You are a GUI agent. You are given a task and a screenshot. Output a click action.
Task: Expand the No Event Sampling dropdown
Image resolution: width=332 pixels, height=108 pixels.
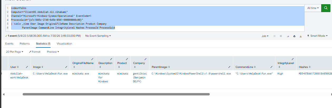click(x=98, y=36)
